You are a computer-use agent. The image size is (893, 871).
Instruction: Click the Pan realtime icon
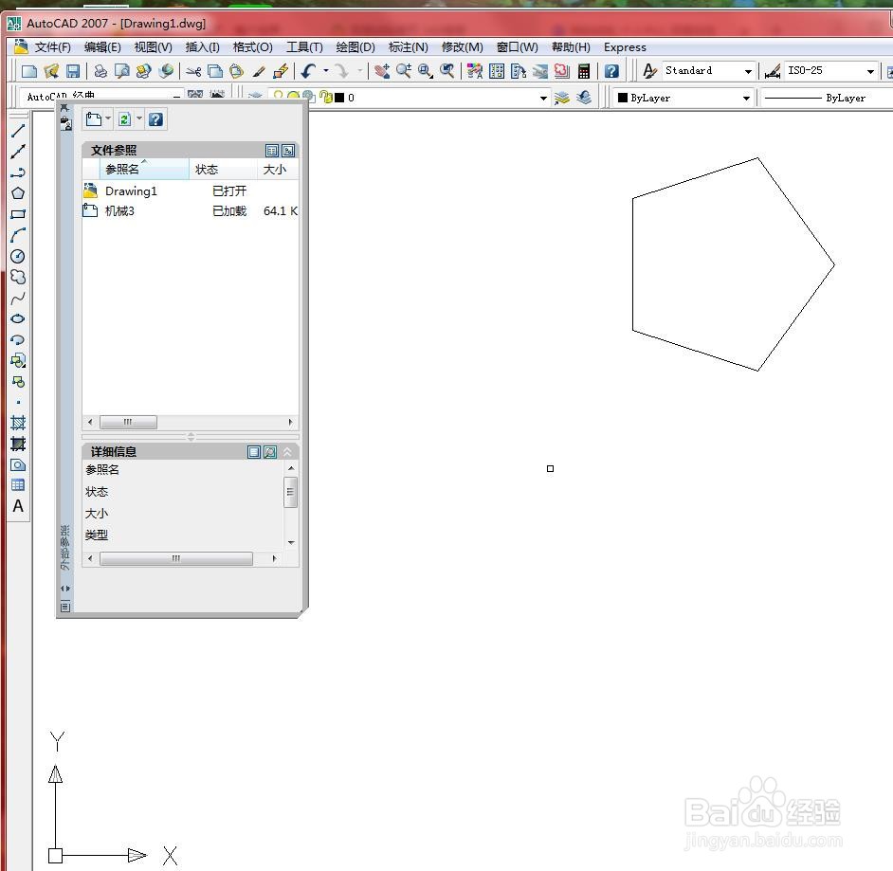coord(382,71)
